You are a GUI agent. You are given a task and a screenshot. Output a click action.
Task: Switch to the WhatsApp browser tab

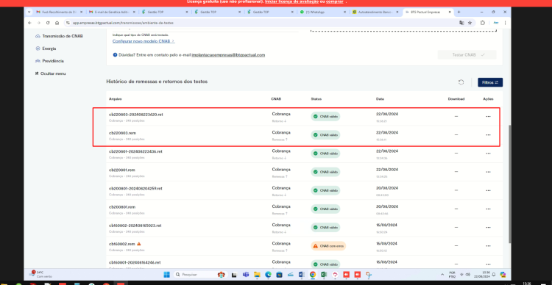tap(322, 12)
